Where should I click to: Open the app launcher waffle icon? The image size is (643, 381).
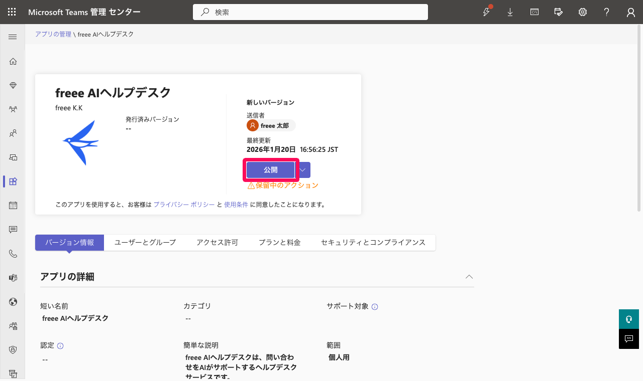click(x=12, y=12)
